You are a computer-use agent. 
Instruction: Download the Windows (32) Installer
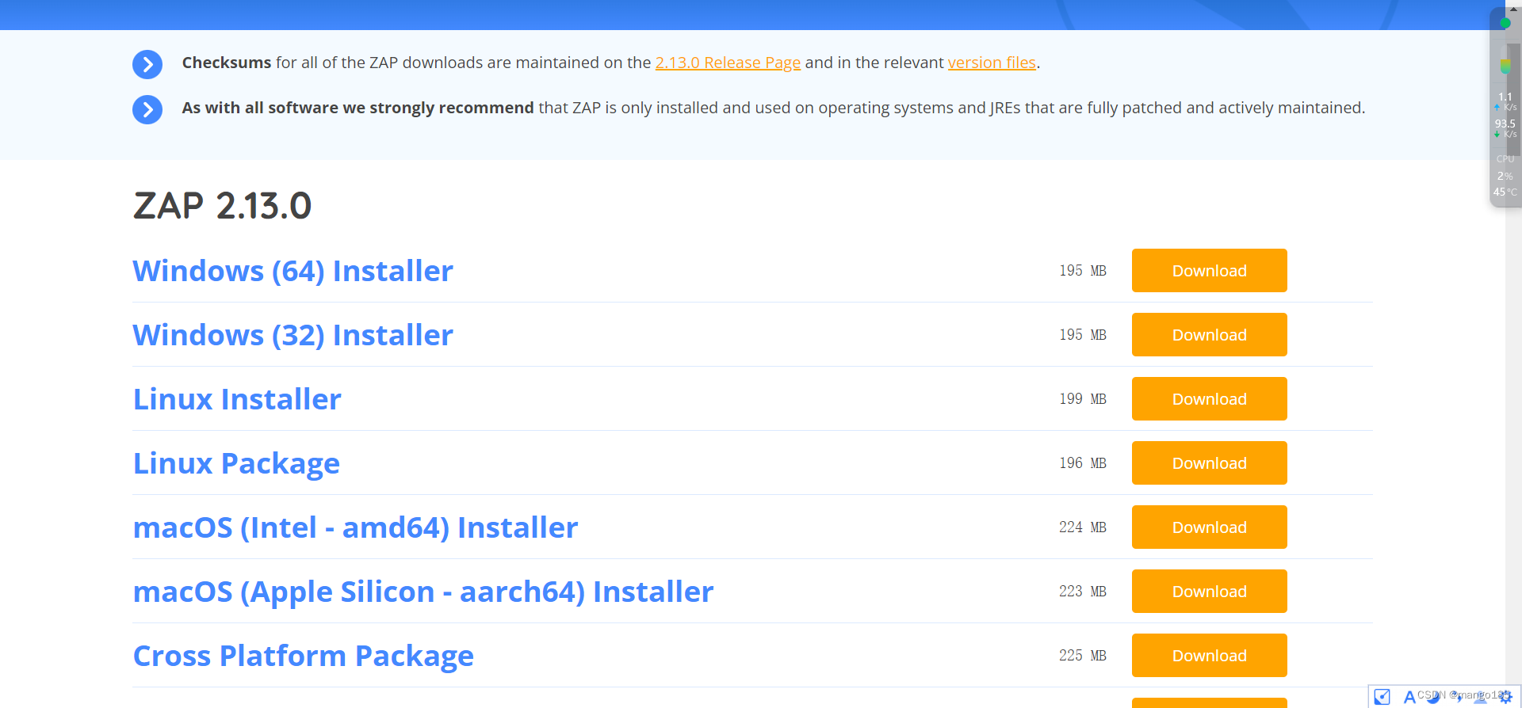[1209, 335]
